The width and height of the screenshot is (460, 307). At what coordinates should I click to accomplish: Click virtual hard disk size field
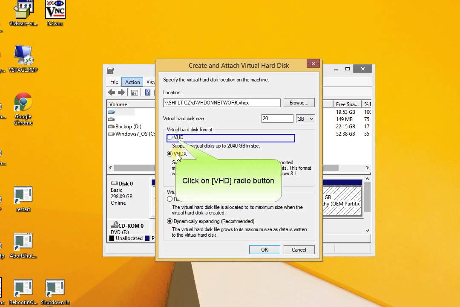(277, 119)
